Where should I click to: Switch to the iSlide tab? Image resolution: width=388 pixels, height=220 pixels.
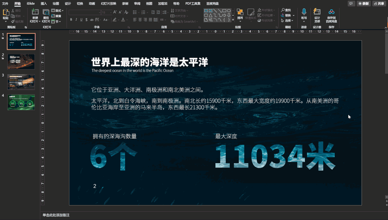click(31, 4)
